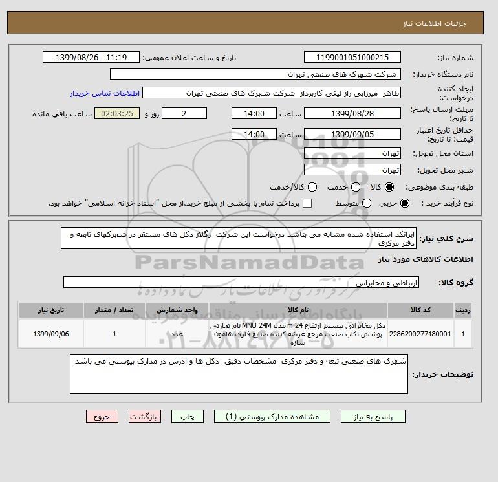Choose the جزیی purchase type radio

coord(405,203)
